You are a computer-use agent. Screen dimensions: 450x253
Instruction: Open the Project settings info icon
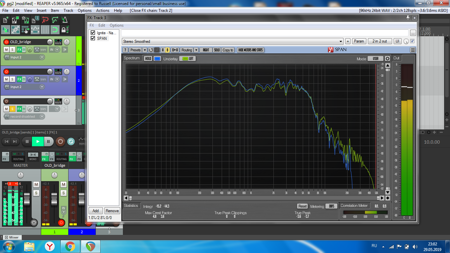35,20
